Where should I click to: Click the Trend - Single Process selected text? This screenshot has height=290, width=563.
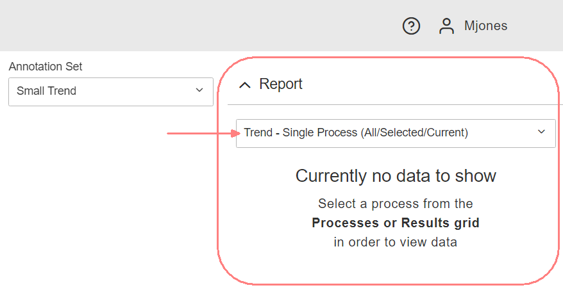(x=356, y=133)
